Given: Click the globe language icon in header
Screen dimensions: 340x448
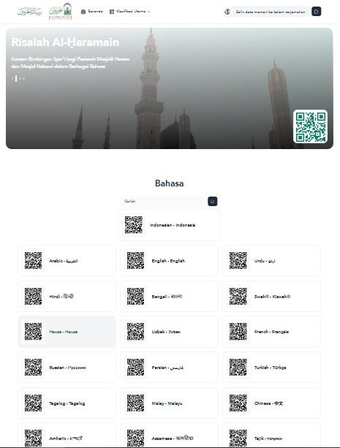Looking at the screenshot, I should coord(227,12).
